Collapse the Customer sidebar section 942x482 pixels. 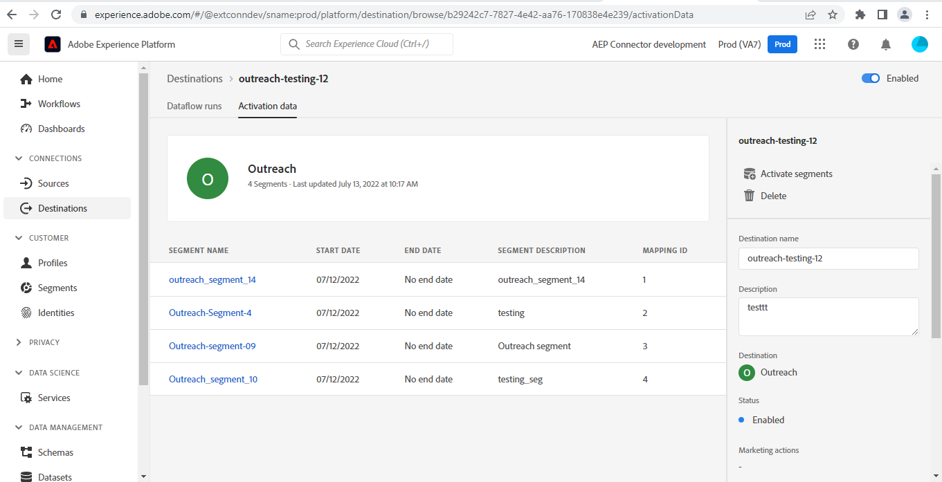coord(19,238)
